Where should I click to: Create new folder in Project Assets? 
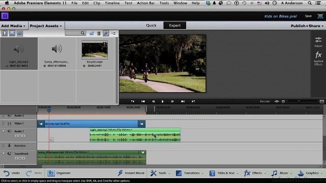pyautogui.click(x=92, y=34)
